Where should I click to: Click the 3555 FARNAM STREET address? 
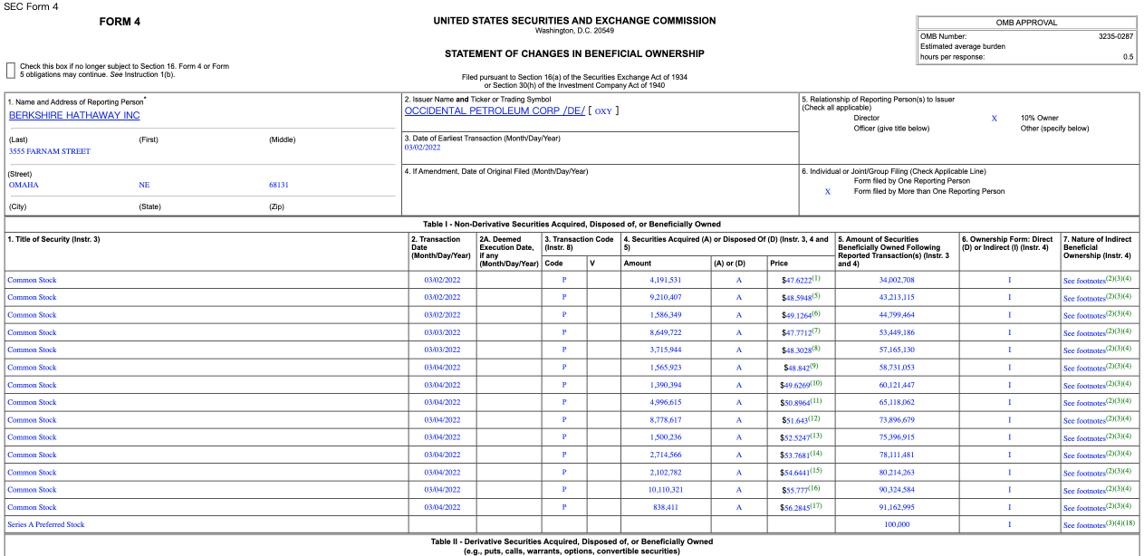[x=50, y=151]
